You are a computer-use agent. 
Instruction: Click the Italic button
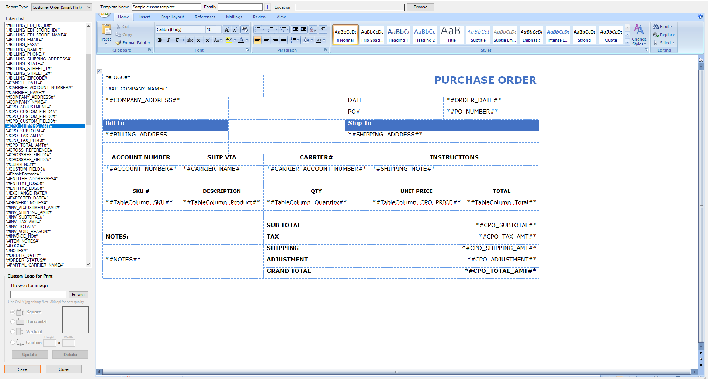point(168,40)
